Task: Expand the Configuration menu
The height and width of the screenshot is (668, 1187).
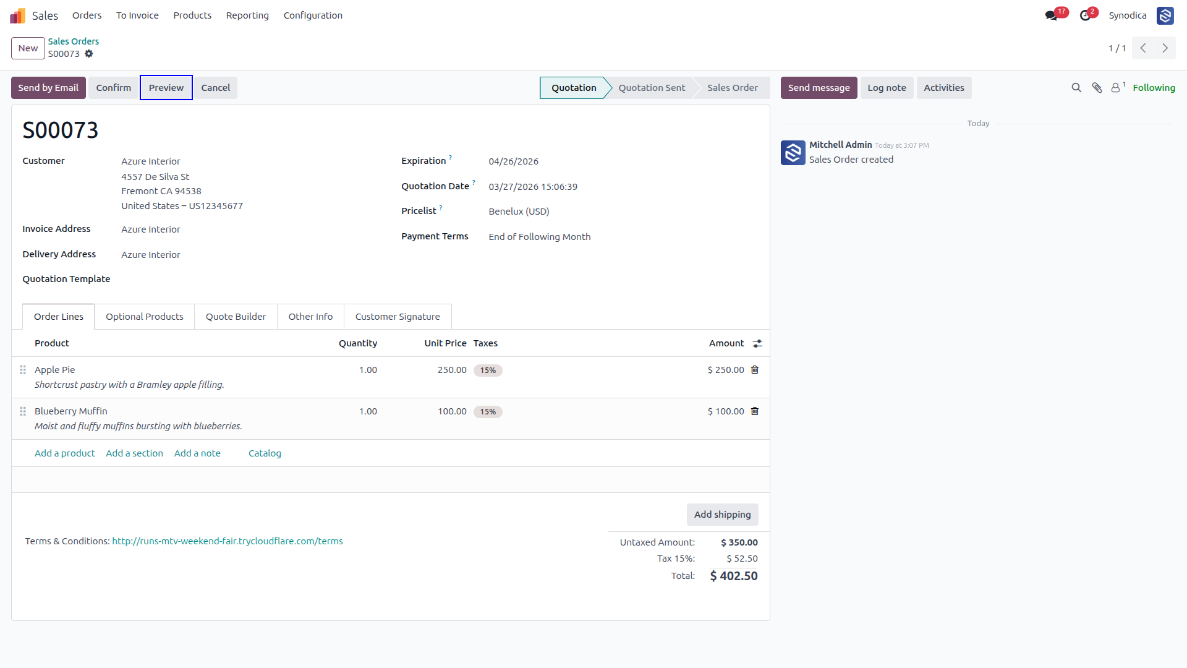Action: coord(313,15)
